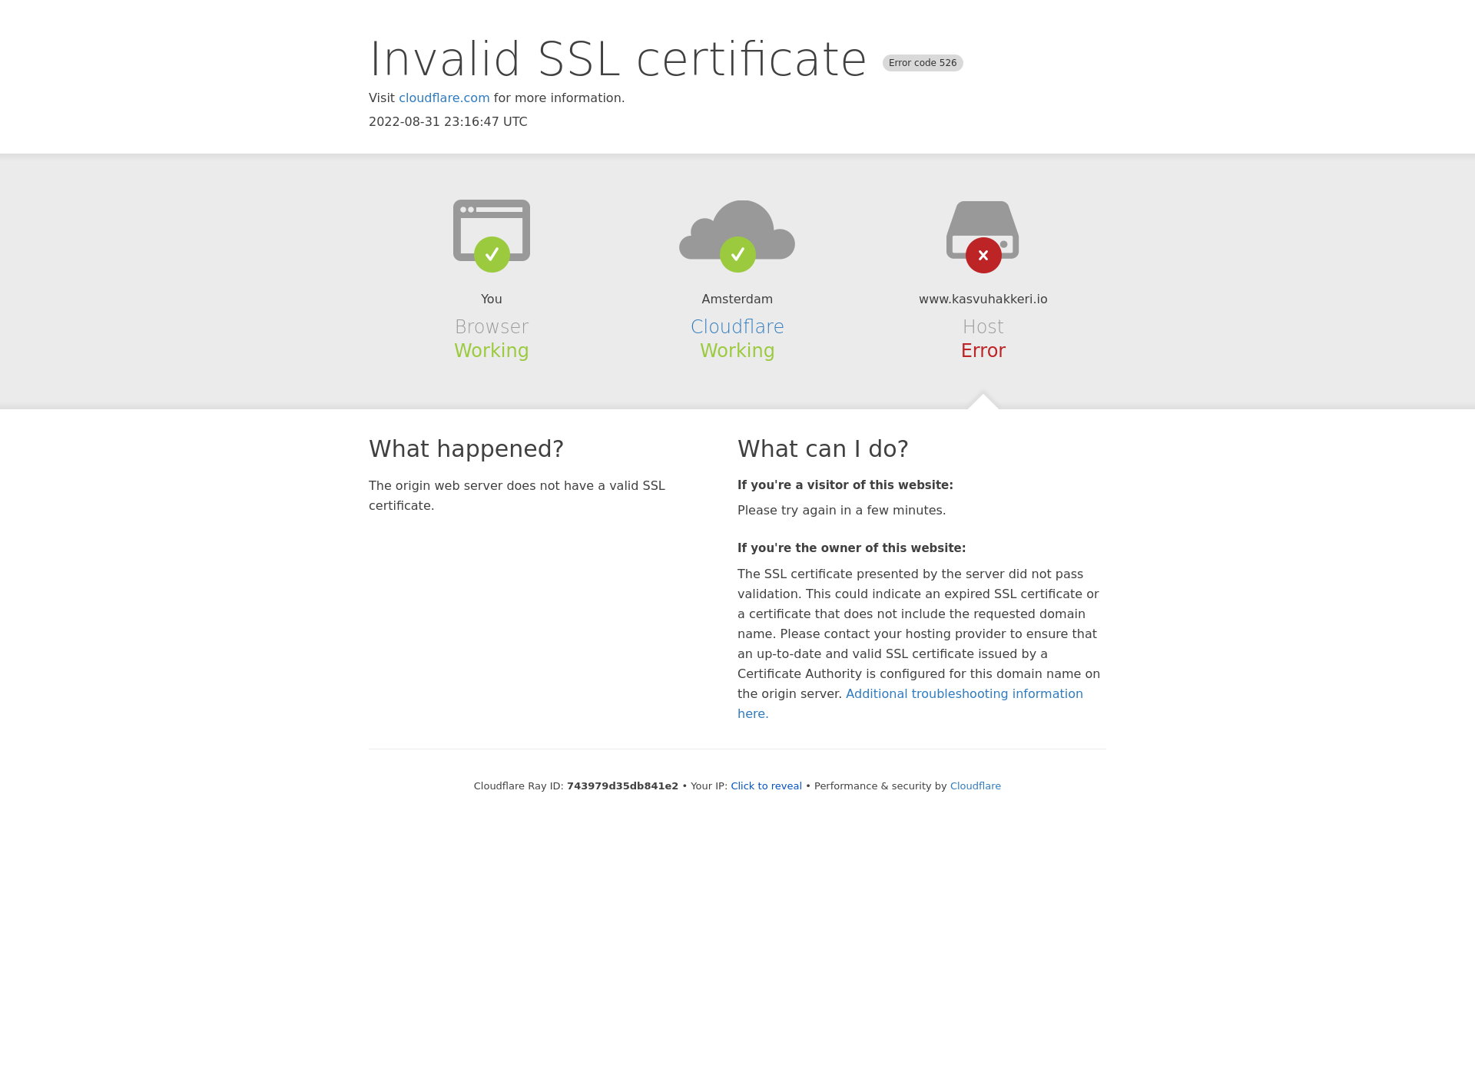Click the Amsterdam Cloudflare node icon

coord(737,235)
